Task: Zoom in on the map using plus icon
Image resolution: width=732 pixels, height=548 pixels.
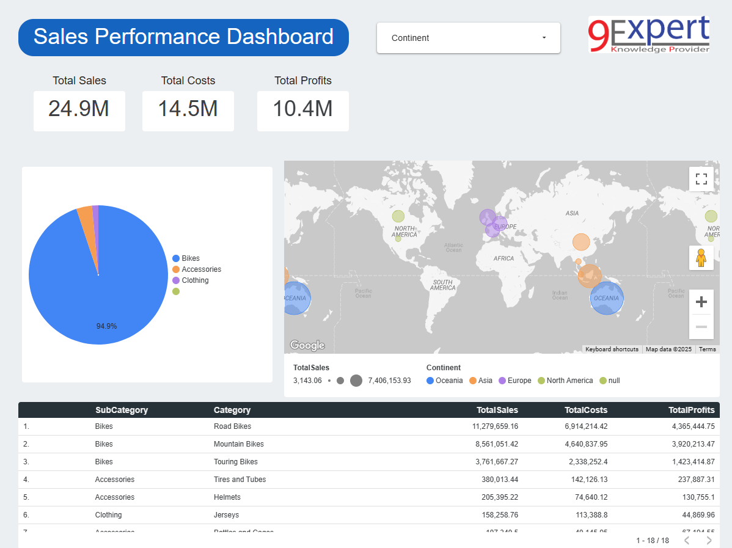Action: pos(701,301)
